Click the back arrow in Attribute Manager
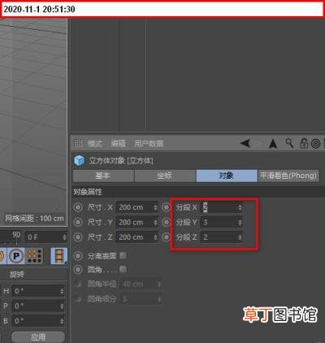This screenshot has width=325, height=343. pyautogui.click(x=245, y=143)
